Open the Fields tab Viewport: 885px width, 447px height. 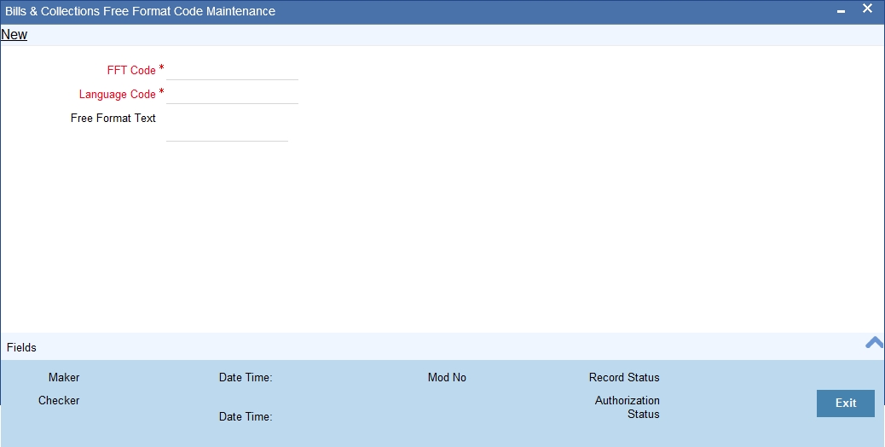pos(21,348)
